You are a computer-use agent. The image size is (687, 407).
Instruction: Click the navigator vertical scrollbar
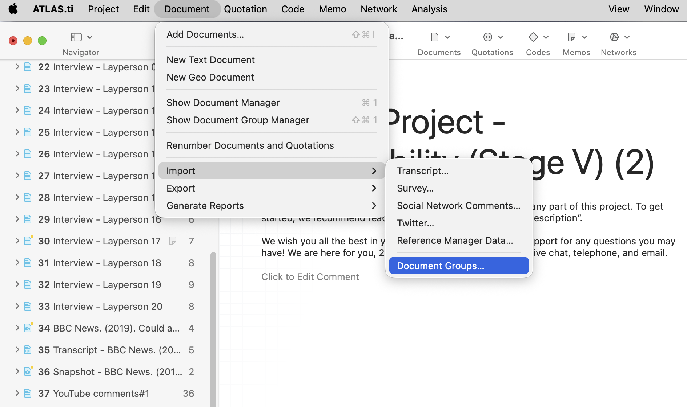(213, 329)
